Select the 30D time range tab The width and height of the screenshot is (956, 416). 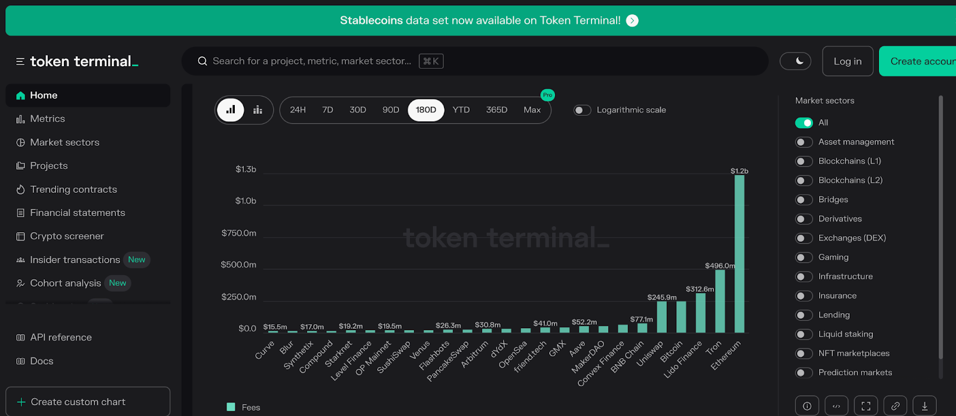pyautogui.click(x=358, y=110)
